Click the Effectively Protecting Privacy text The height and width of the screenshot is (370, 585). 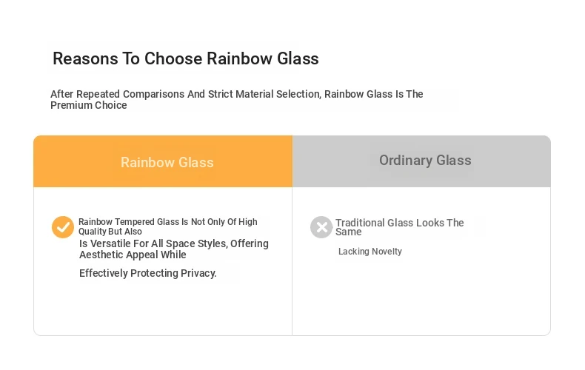pyautogui.click(x=148, y=273)
